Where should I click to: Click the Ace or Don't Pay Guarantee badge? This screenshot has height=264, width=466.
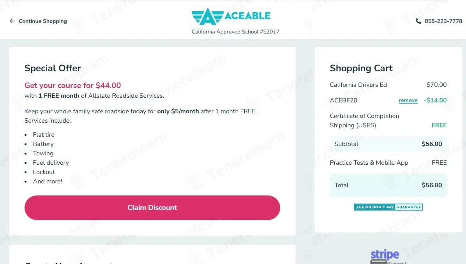click(388, 207)
